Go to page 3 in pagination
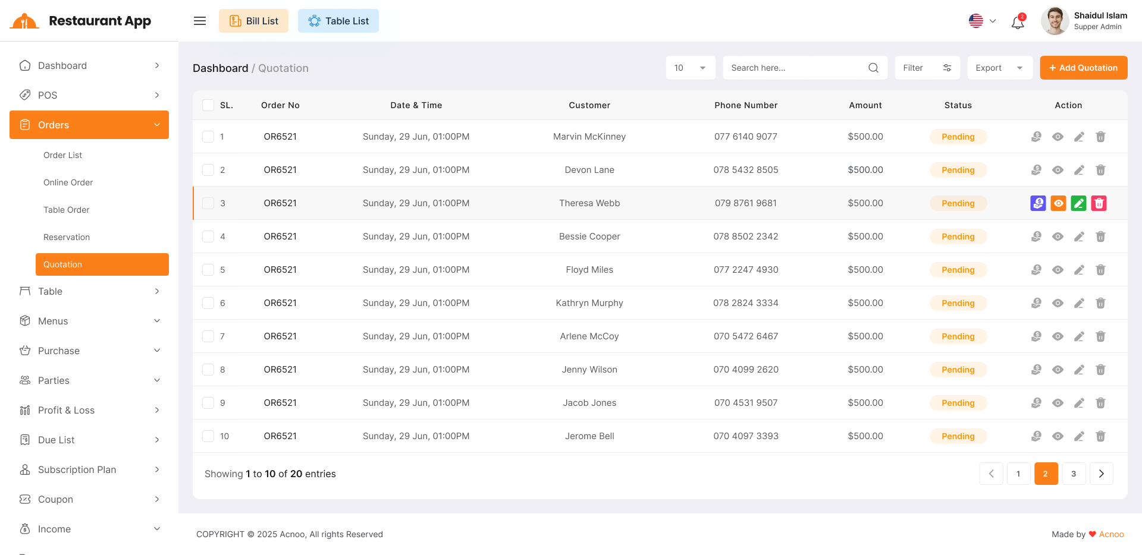1142x555 pixels. (x=1074, y=474)
